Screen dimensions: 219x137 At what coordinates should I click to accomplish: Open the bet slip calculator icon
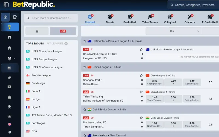coord(15,17)
